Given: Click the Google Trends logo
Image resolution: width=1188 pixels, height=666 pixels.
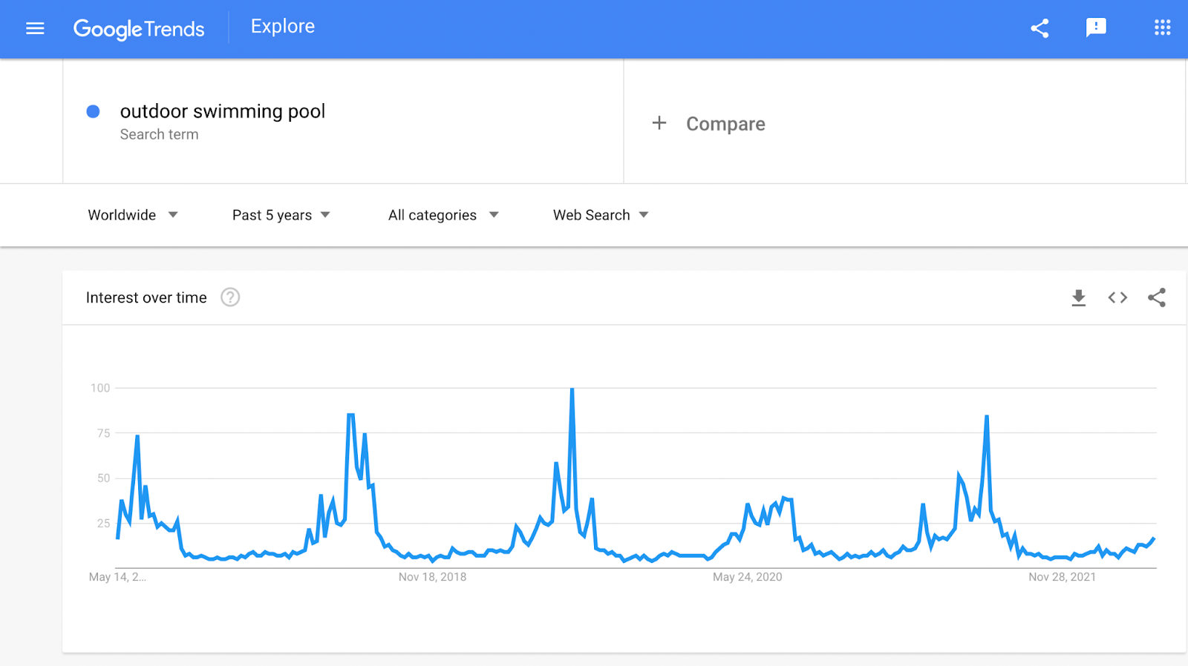Looking at the screenshot, I should 139,29.
